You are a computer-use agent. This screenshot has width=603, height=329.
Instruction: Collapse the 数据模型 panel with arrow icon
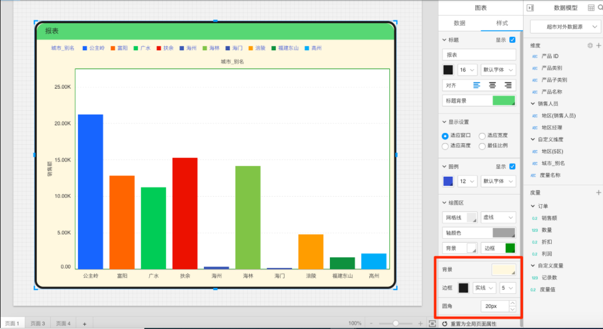pyautogui.click(x=531, y=8)
